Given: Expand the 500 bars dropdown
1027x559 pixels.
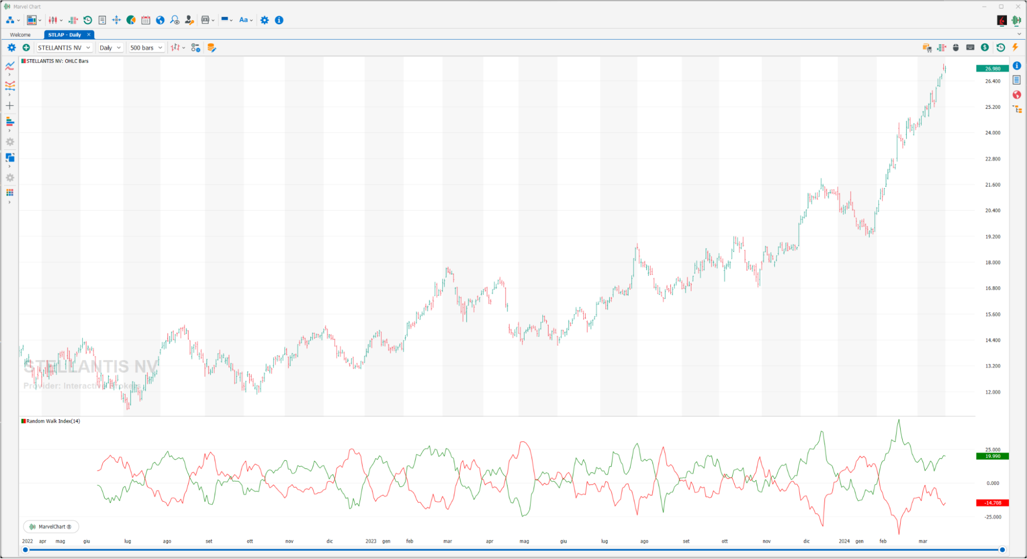Looking at the screenshot, I should pos(146,48).
